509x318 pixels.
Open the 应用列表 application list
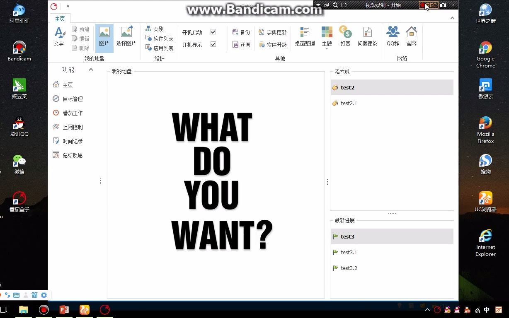pos(160,48)
